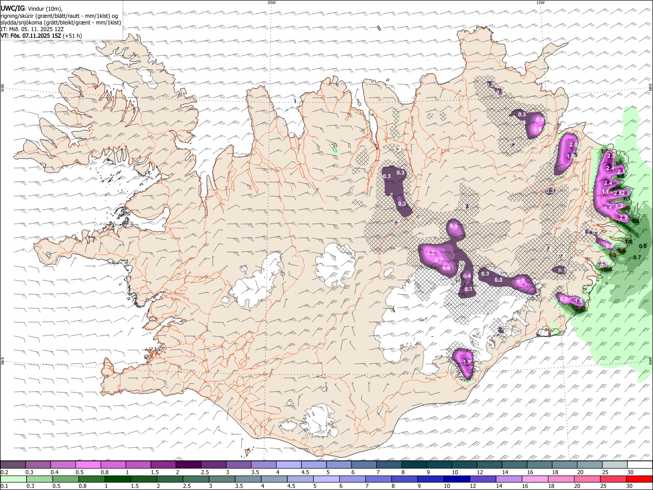Click the 'rigning/skúrir' legend description line

59,16
